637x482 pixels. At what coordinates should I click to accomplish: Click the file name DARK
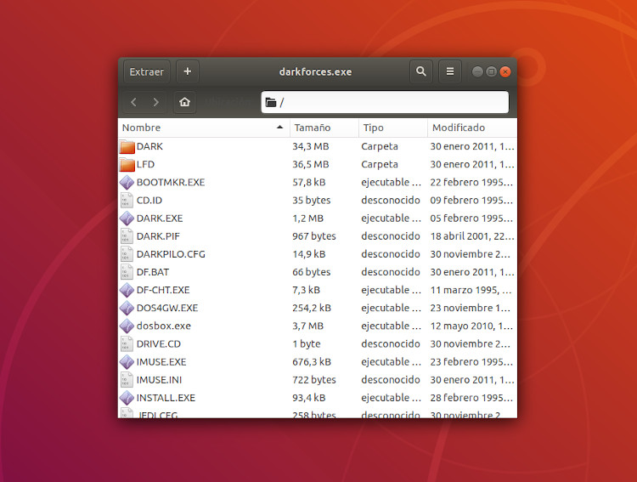tap(149, 146)
